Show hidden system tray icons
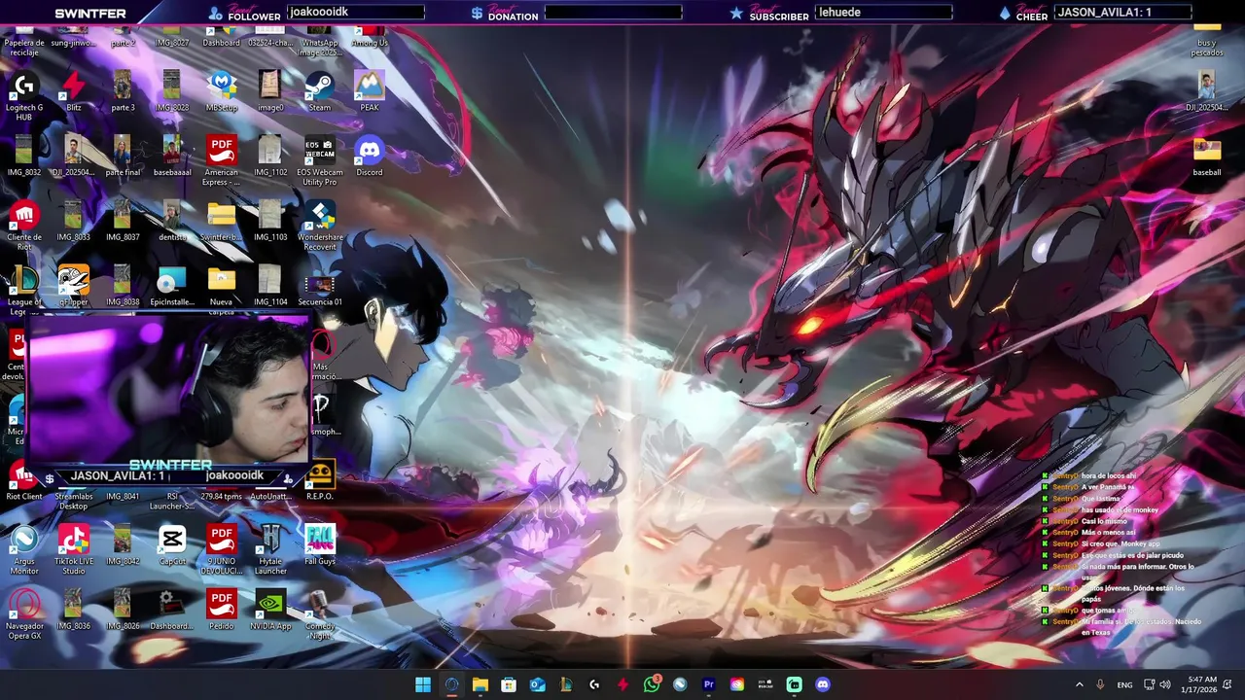Viewport: 1245px width, 700px height. coord(1079,684)
